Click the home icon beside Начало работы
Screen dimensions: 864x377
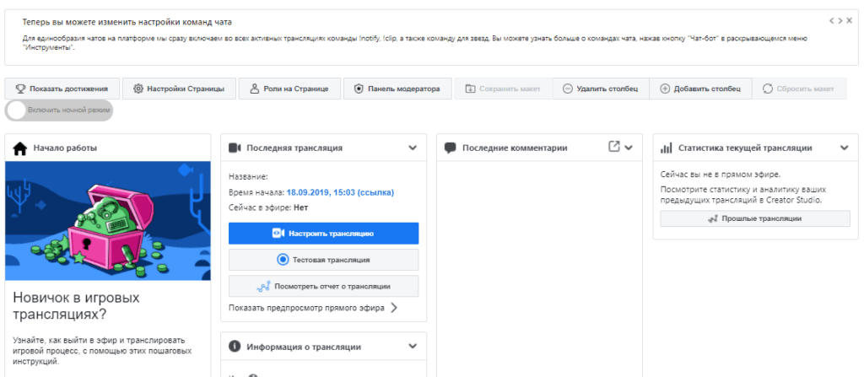[x=20, y=148]
